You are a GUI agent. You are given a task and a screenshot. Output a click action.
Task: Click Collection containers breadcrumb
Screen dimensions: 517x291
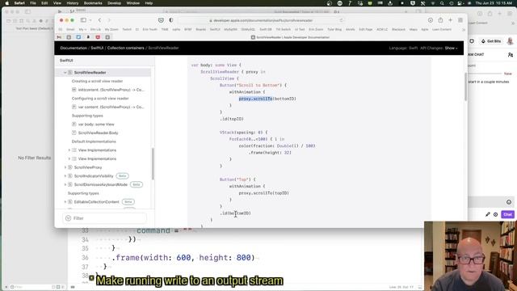126,48
